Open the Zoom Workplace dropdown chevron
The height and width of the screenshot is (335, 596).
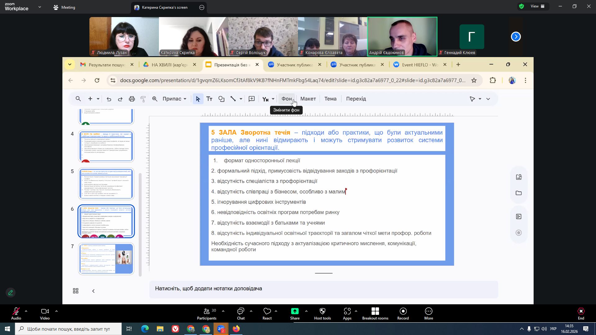pos(40,7)
